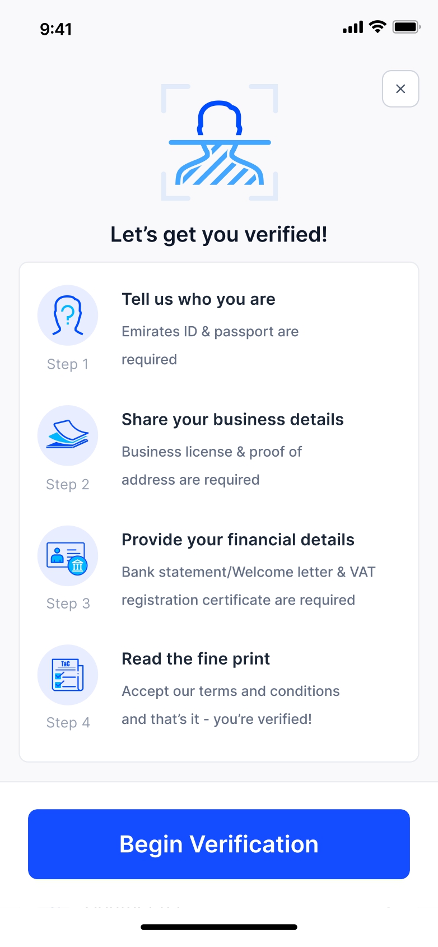This screenshot has height=947, width=438.
Task: Select "Provide your financial details" heading
Action: click(x=238, y=540)
